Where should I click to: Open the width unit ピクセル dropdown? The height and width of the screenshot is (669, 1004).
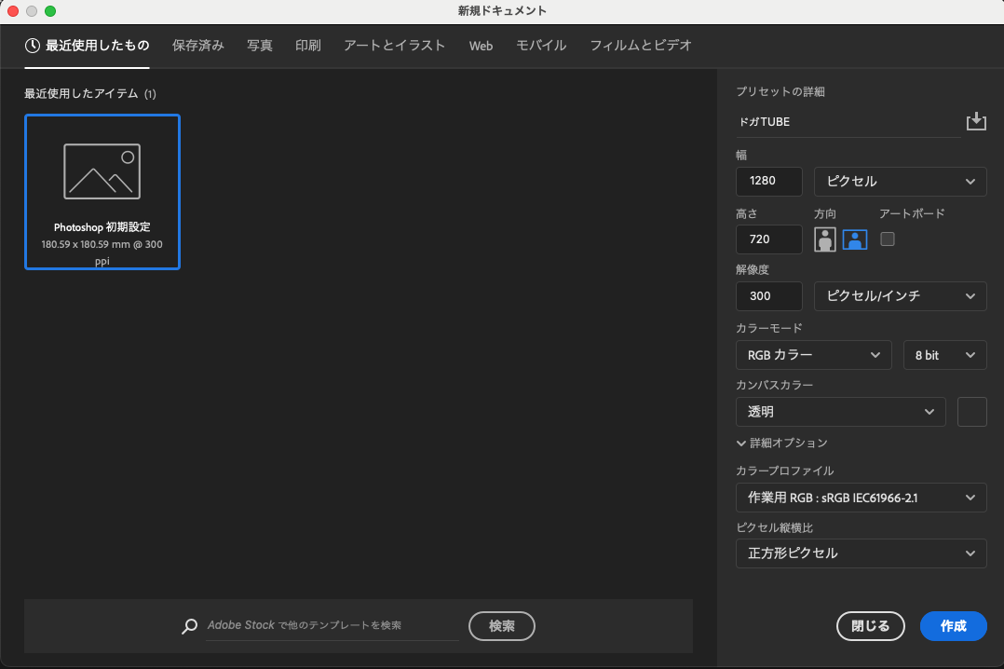tap(901, 182)
